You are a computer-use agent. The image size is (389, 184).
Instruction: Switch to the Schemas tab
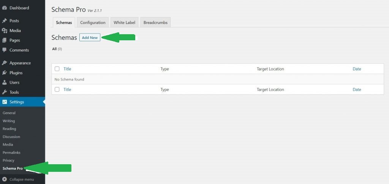pos(64,22)
